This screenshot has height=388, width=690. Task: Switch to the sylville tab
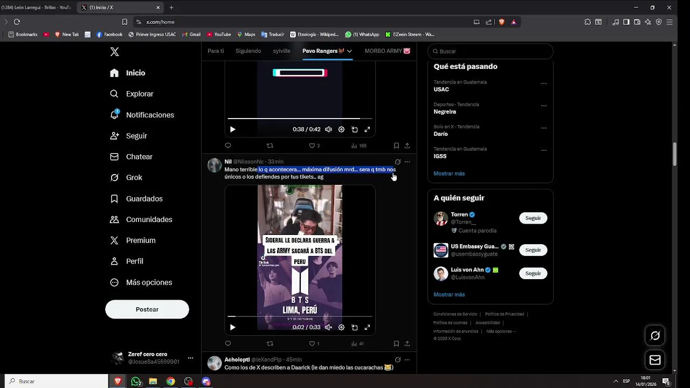pos(281,51)
